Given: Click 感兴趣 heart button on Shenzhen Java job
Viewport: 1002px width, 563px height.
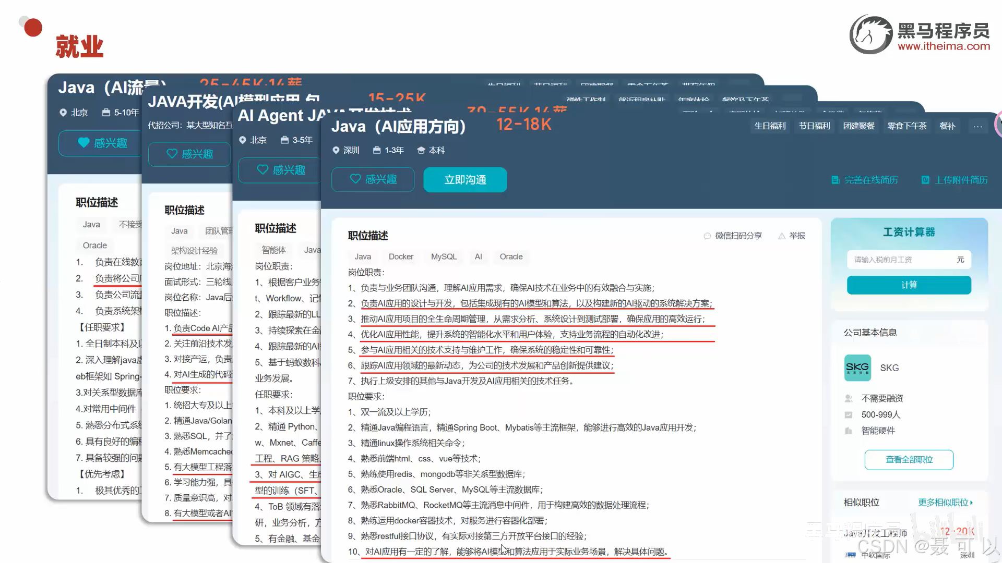Looking at the screenshot, I should [373, 179].
